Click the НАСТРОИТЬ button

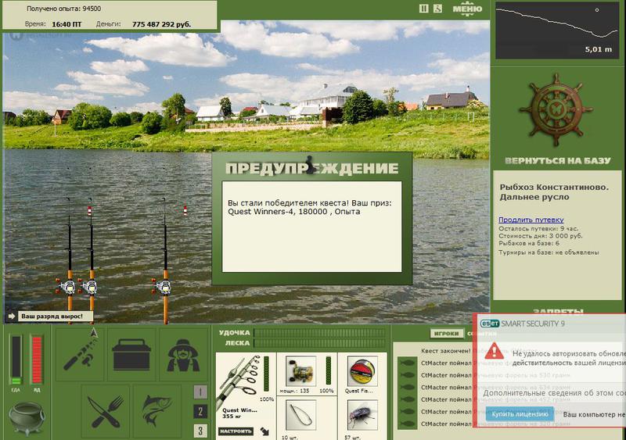(x=236, y=431)
